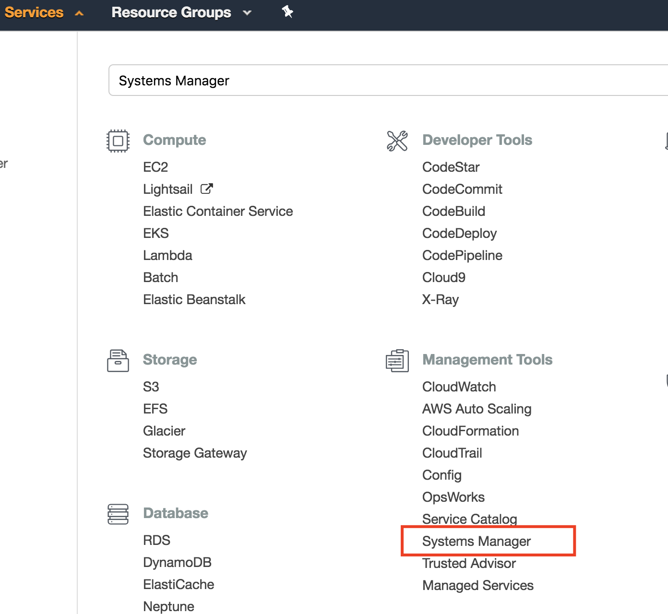Open Systems Manager under Management Tools
Viewport: 668px width, 614px height.
476,541
